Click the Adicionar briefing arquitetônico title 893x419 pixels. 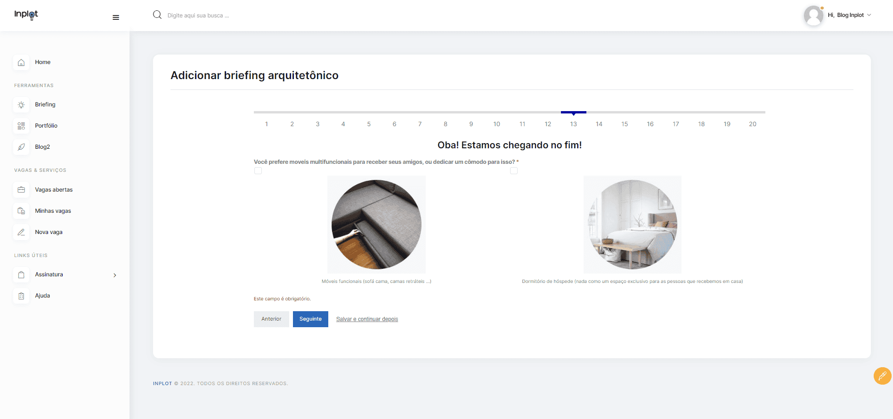tap(254, 75)
